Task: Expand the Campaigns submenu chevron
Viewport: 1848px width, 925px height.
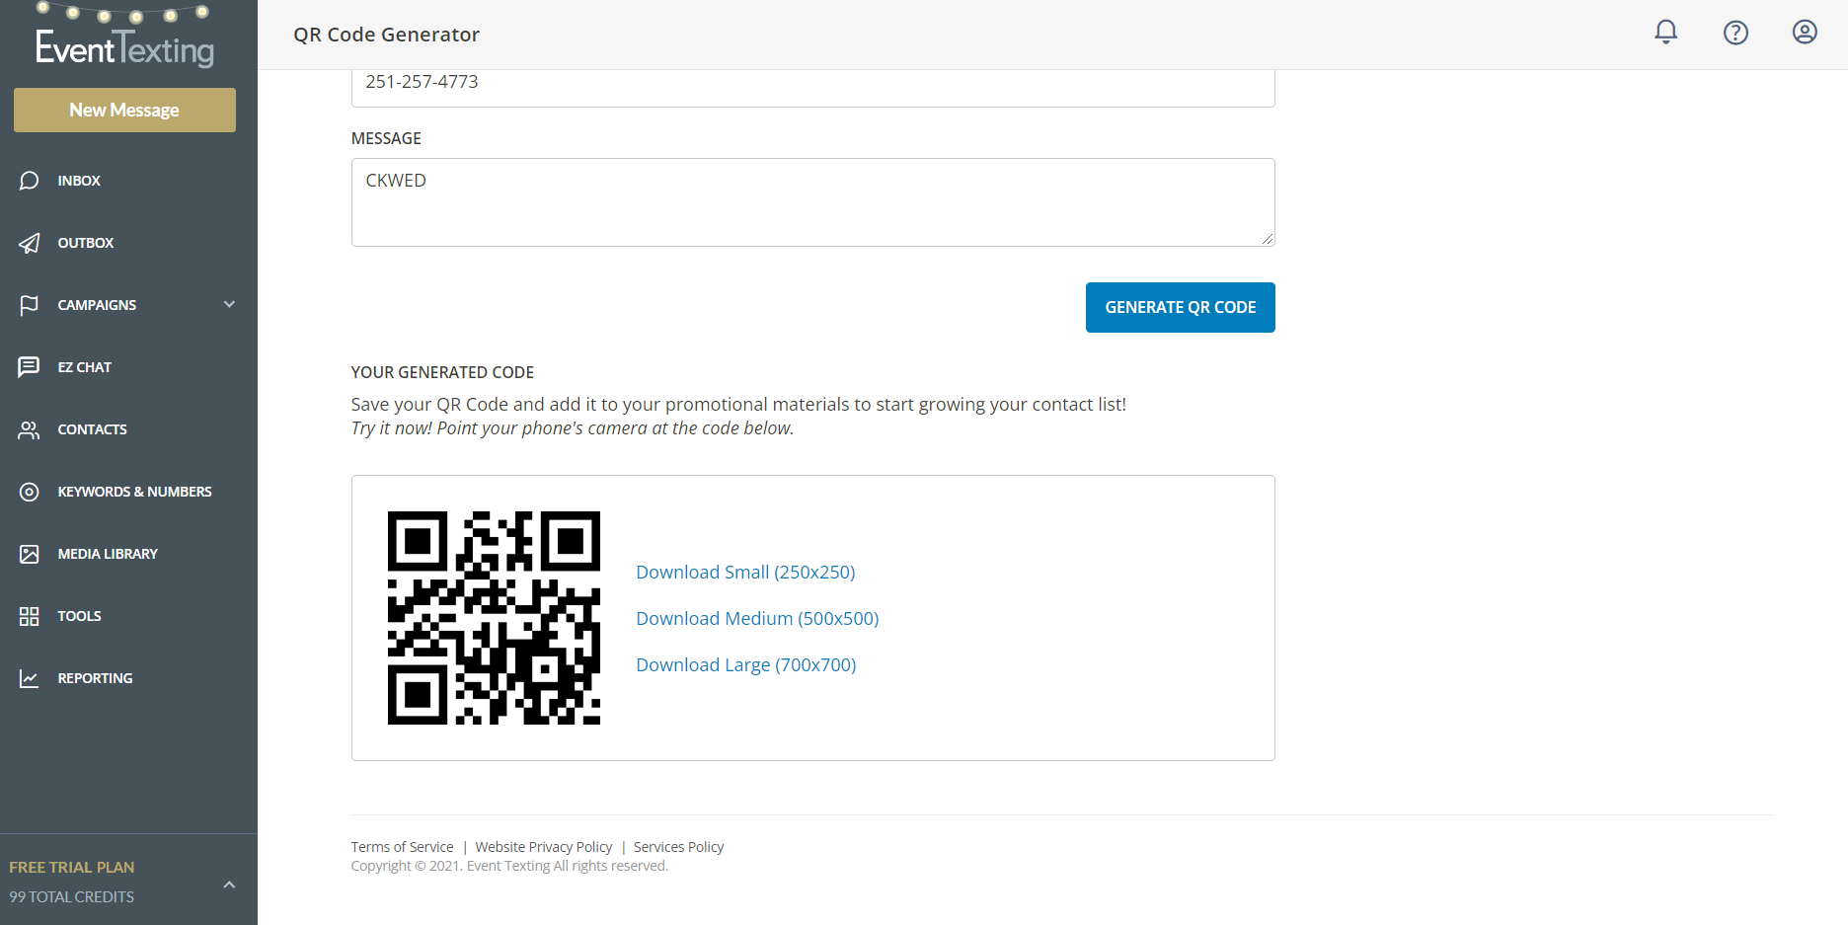Action: tap(230, 304)
